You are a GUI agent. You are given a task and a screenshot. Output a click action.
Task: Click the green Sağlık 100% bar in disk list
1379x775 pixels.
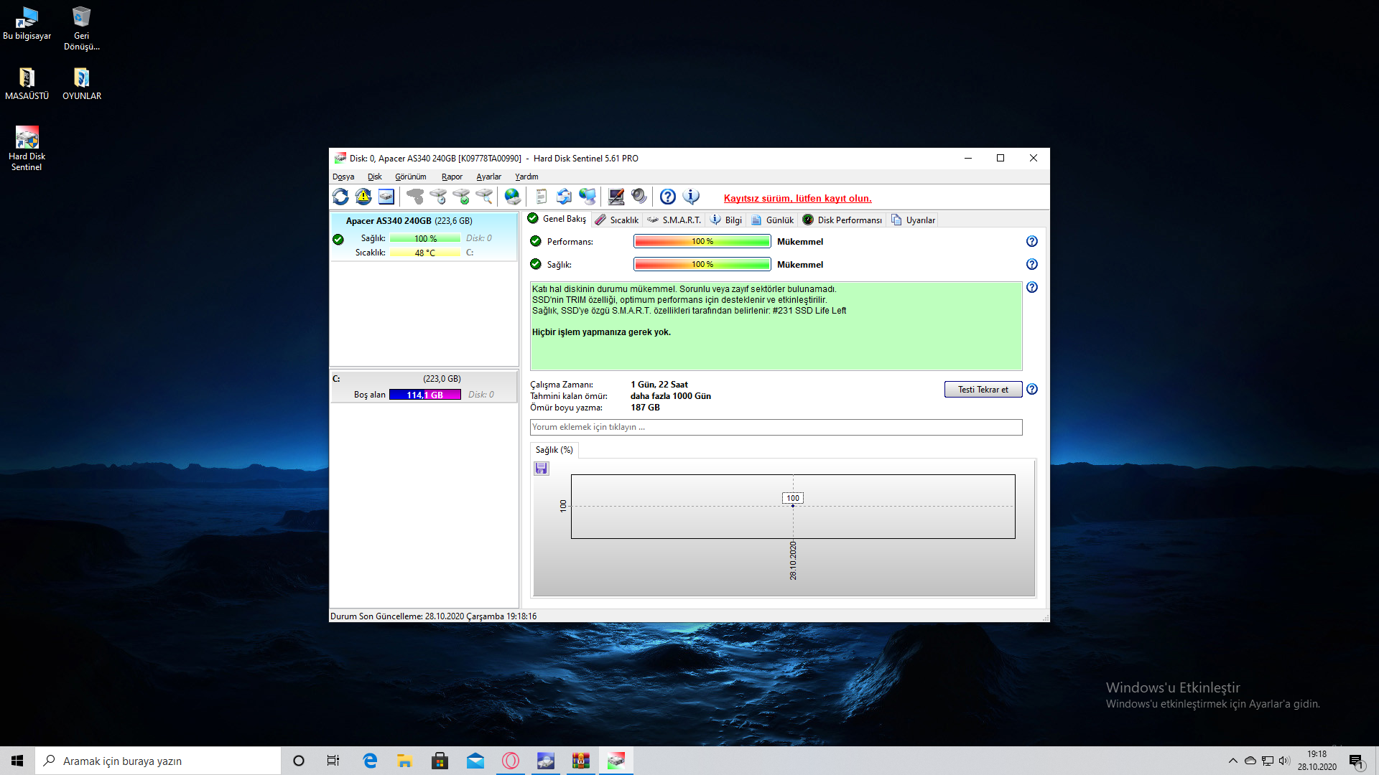(x=425, y=239)
